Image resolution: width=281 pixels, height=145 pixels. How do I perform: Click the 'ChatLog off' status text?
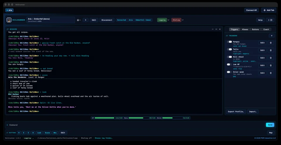[87, 138]
